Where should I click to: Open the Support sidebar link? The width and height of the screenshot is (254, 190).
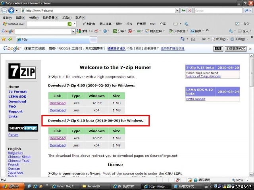15,112
